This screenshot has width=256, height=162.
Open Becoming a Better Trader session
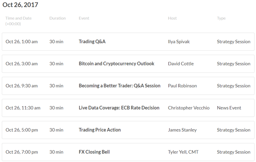pos(119,86)
